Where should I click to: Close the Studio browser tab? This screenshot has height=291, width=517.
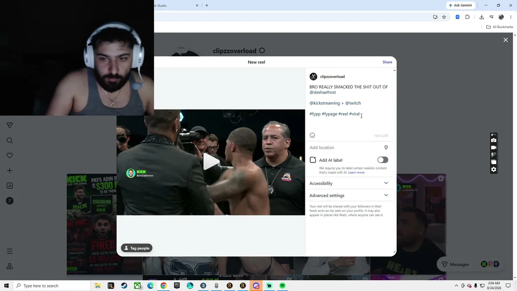(197, 5)
